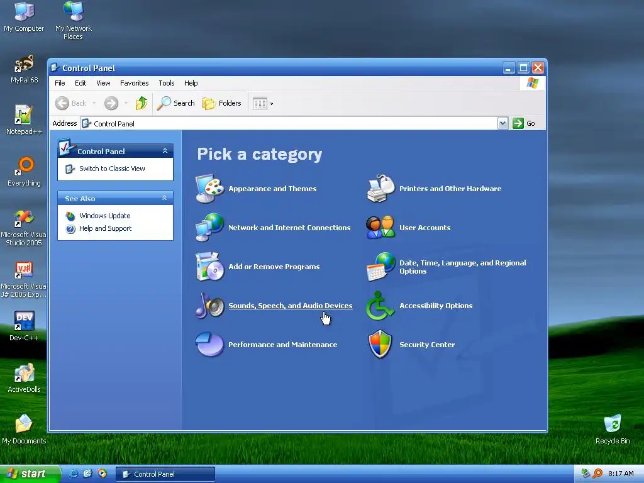Click the Accessibility Options wheelchair icon
Screen dimensions: 644x483
click(x=380, y=306)
